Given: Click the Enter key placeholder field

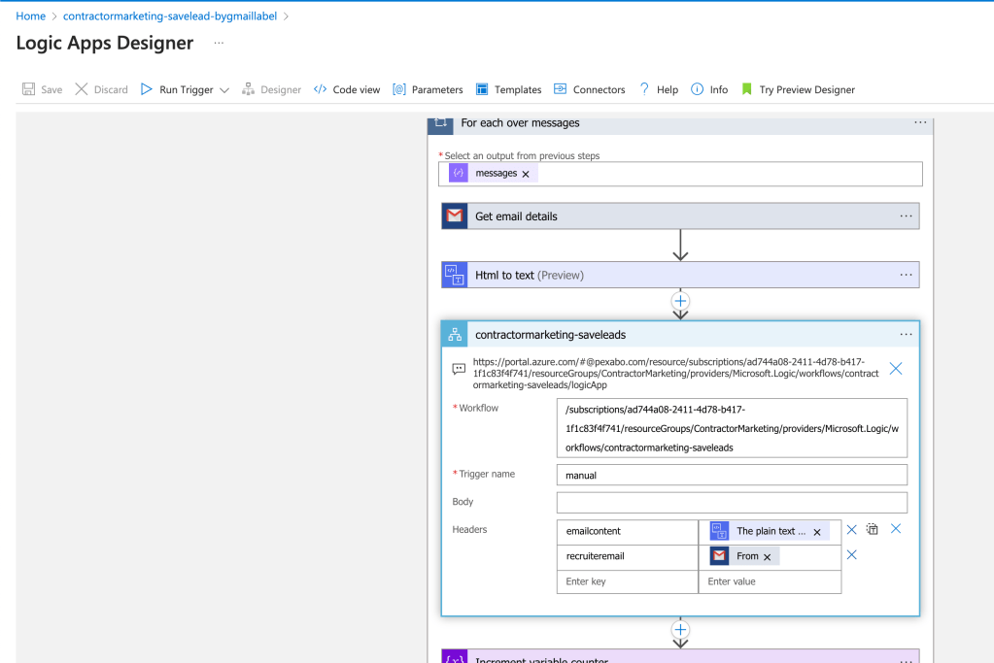Looking at the screenshot, I should [628, 581].
